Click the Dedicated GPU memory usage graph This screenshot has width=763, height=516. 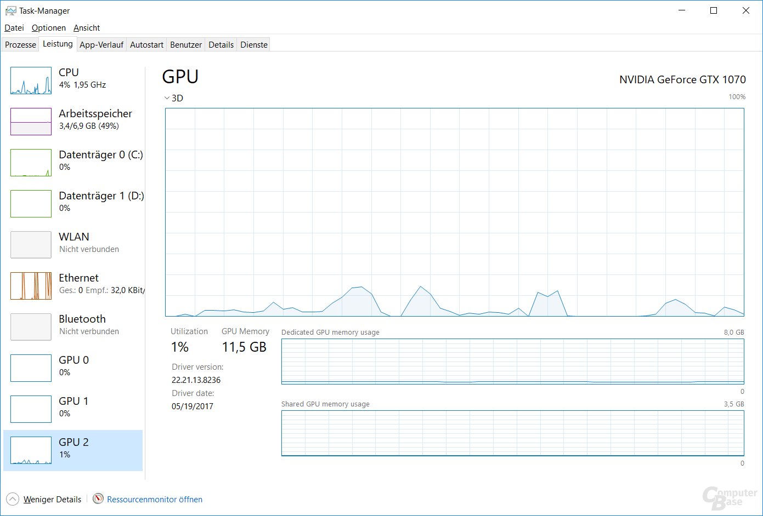(x=513, y=362)
